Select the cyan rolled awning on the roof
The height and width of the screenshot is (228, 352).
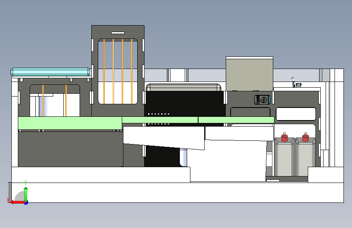[50, 72]
